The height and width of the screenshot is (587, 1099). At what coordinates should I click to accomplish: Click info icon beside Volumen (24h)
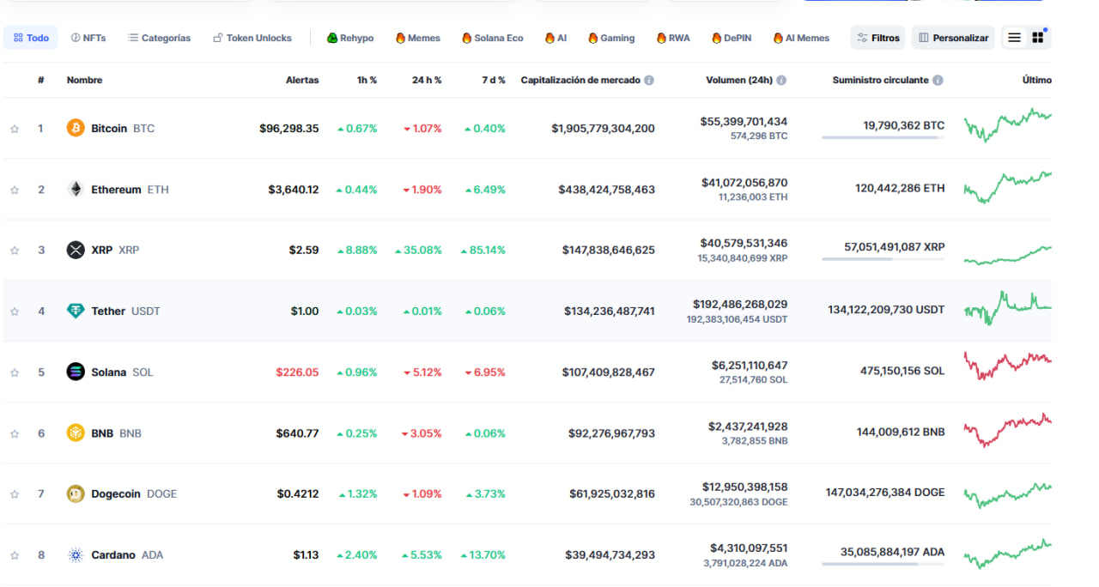(x=781, y=80)
